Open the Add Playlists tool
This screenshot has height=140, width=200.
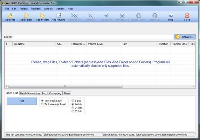pos(58,17)
